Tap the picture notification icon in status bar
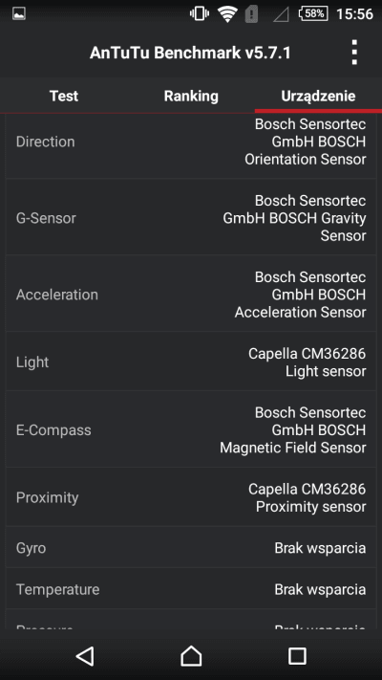 [19, 14]
